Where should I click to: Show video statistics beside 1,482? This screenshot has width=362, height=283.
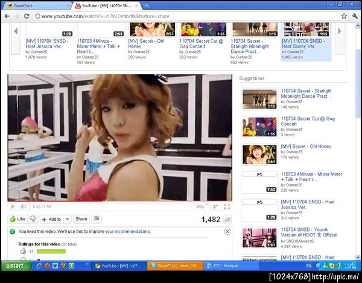[x=227, y=219]
